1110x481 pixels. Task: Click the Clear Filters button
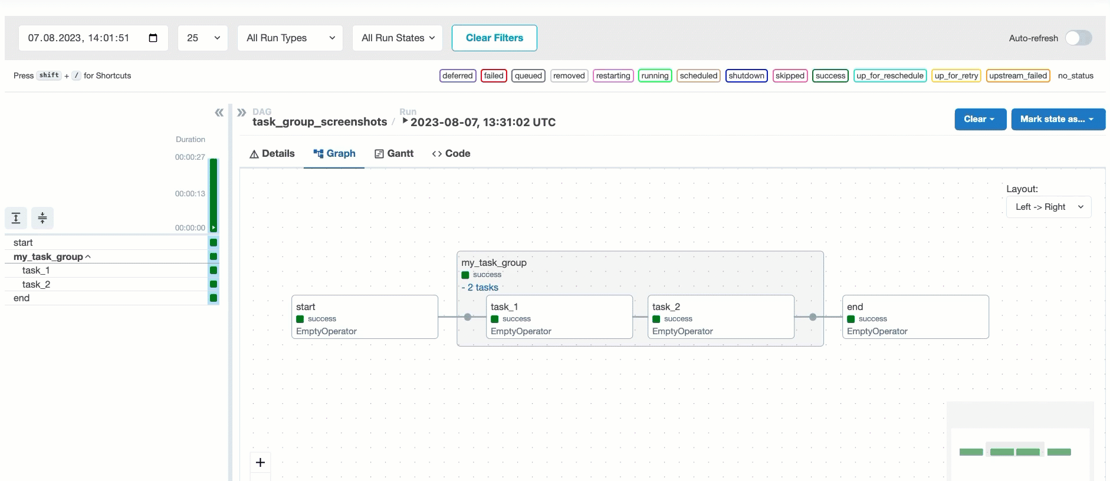[494, 38]
